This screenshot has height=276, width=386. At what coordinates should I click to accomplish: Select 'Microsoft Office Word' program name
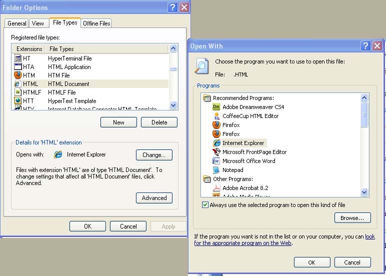tap(249, 161)
